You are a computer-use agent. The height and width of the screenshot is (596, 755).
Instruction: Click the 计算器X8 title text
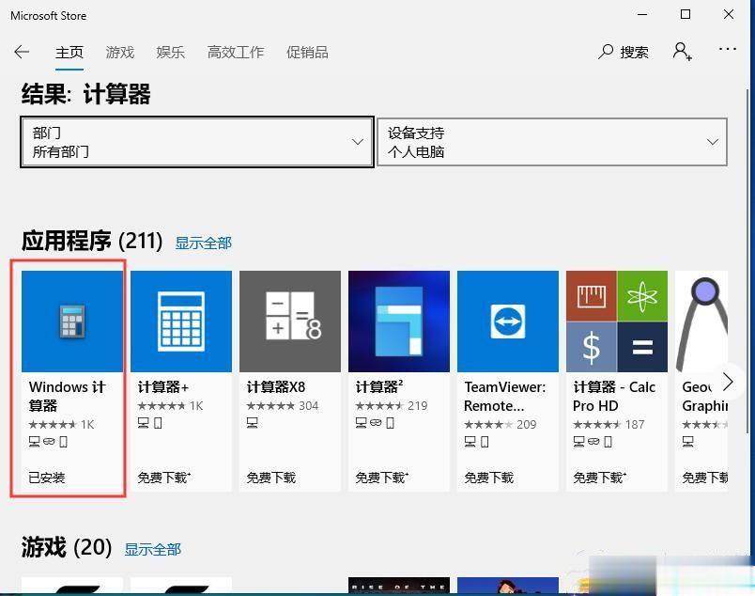[276, 387]
